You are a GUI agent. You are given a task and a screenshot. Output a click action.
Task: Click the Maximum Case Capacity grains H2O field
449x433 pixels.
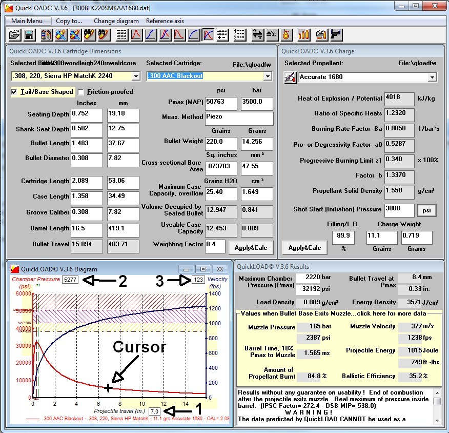(221, 194)
